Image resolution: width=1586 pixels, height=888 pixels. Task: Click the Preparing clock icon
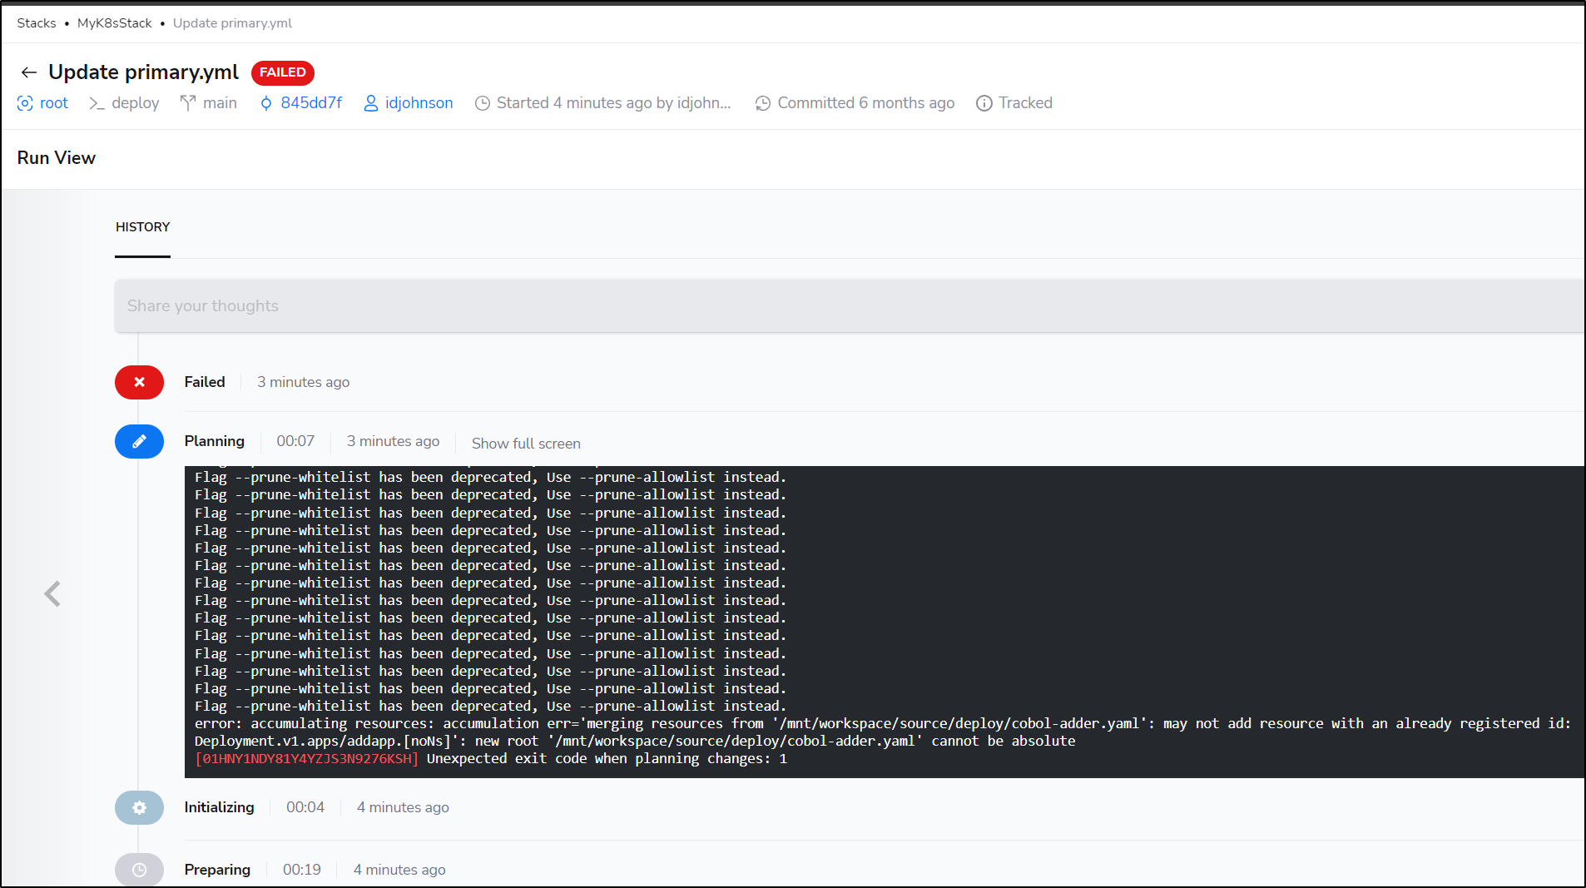139,870
